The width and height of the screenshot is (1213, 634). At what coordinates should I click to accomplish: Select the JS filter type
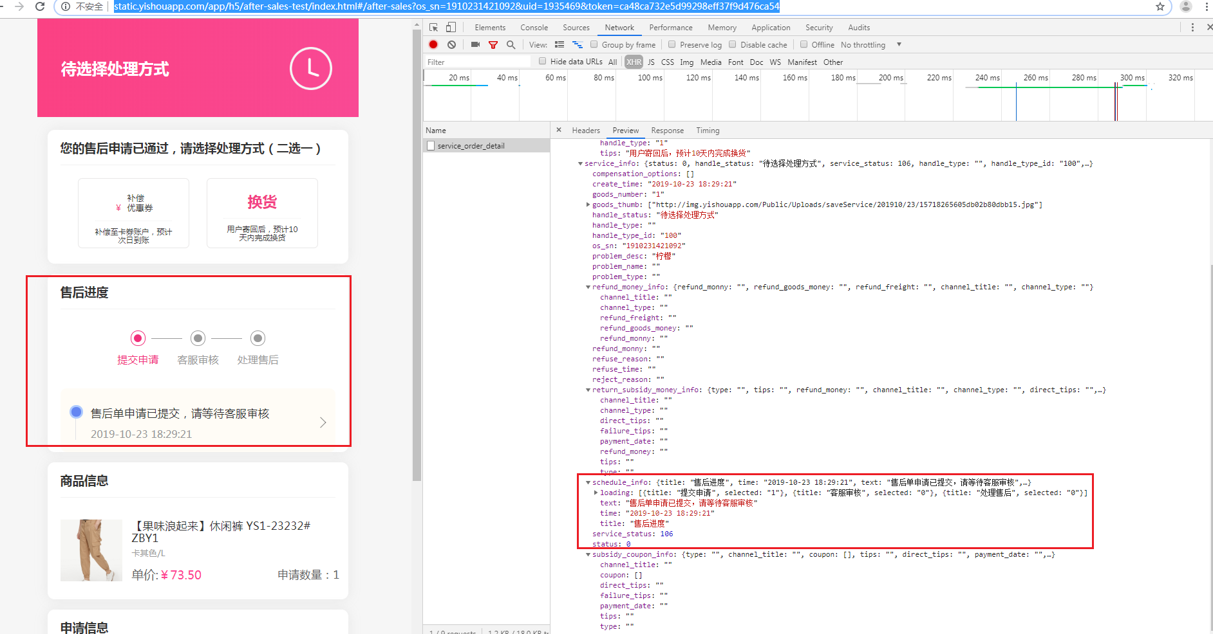pos(651,62)
